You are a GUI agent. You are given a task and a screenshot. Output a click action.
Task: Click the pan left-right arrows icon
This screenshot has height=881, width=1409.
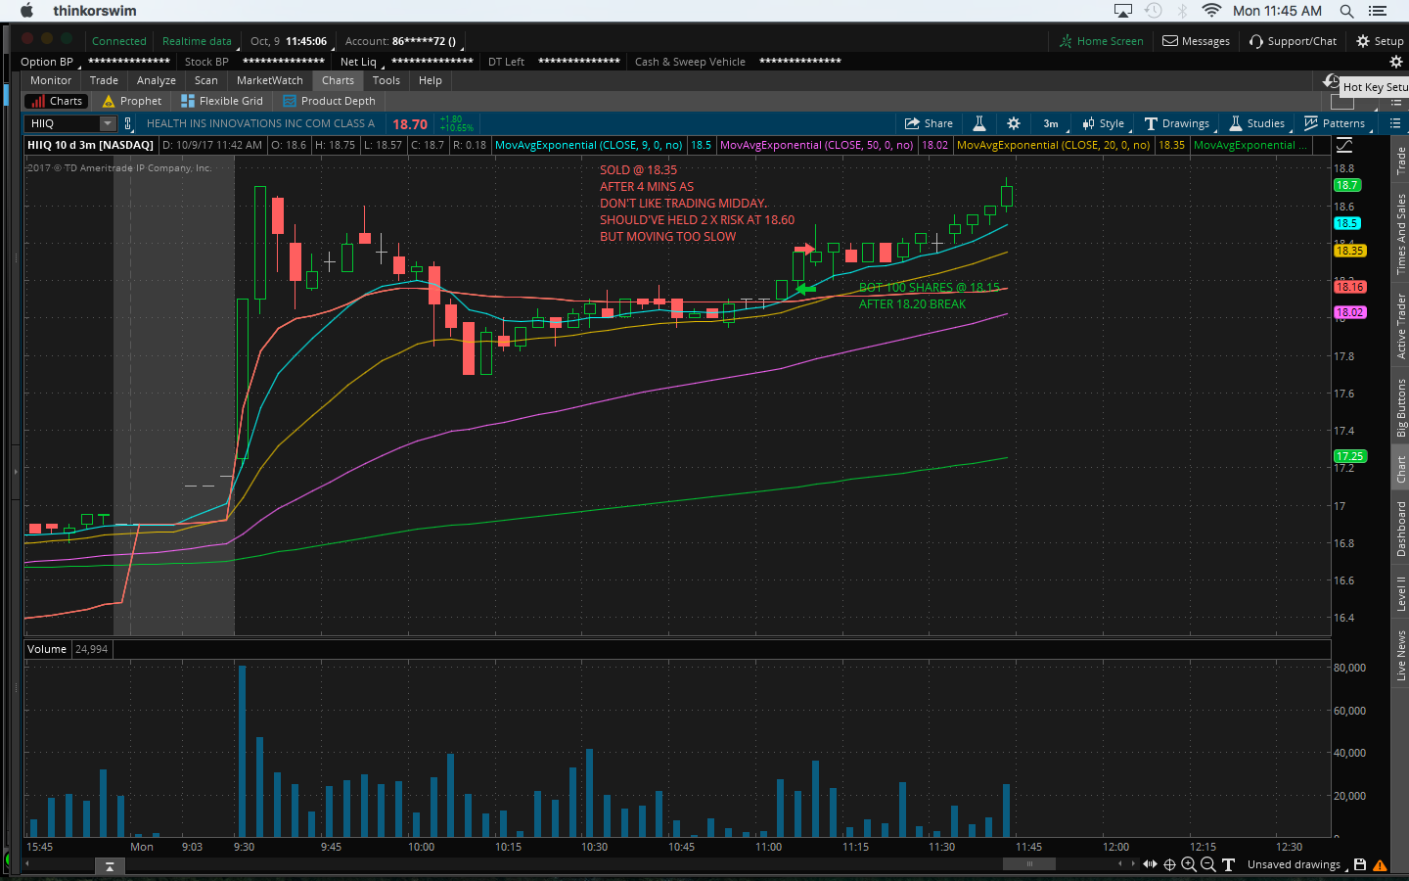click(x=1150, y=864)
